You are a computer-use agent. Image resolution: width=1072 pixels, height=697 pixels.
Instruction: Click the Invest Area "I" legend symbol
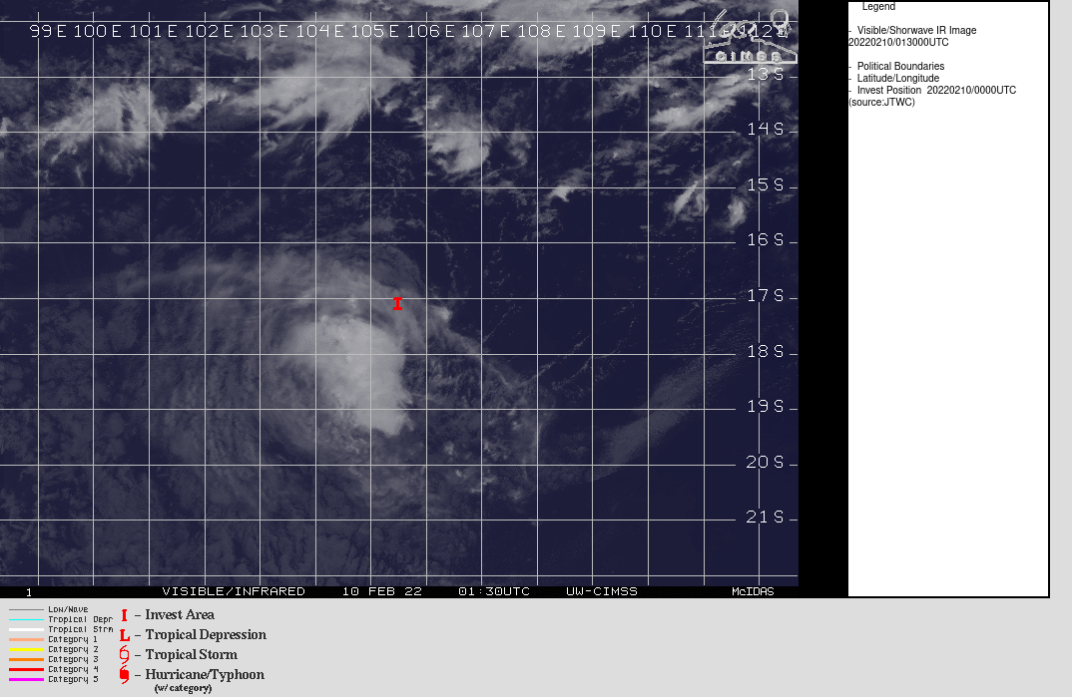point(124,615)
